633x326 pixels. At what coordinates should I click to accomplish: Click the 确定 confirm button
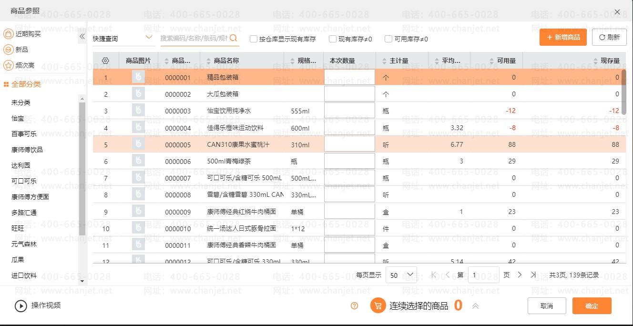pyautogui.click(x=592, y=306)
